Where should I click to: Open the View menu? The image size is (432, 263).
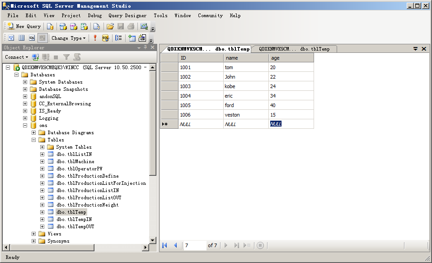49,16
